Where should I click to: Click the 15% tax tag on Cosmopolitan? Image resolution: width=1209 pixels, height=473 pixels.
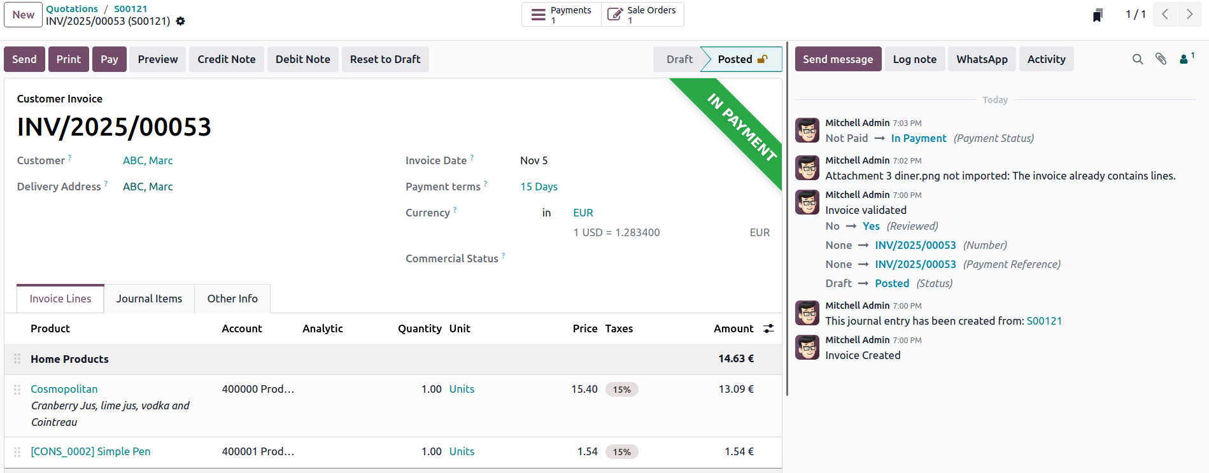(x=621, y=390)
